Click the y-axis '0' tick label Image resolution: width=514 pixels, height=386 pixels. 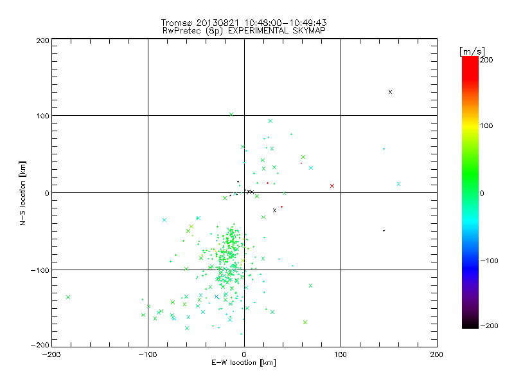pos(47,193)
